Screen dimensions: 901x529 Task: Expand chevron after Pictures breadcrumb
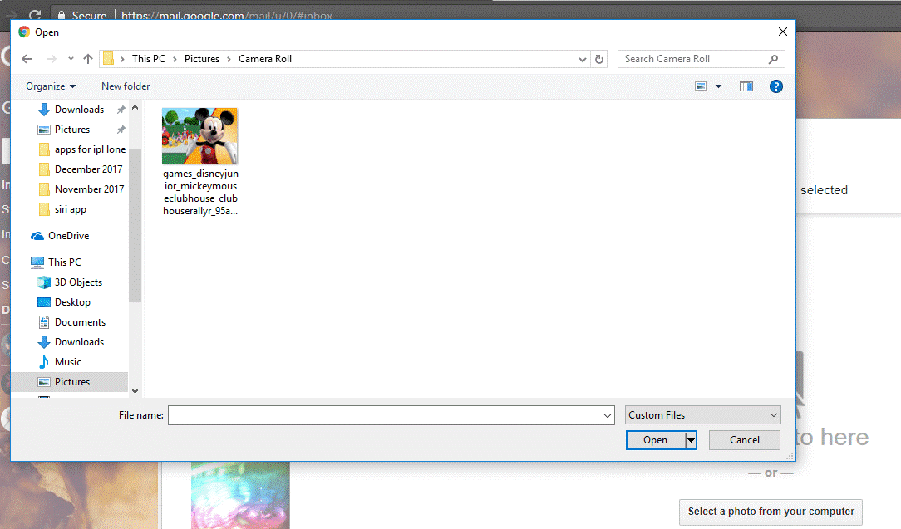(229, 59)
